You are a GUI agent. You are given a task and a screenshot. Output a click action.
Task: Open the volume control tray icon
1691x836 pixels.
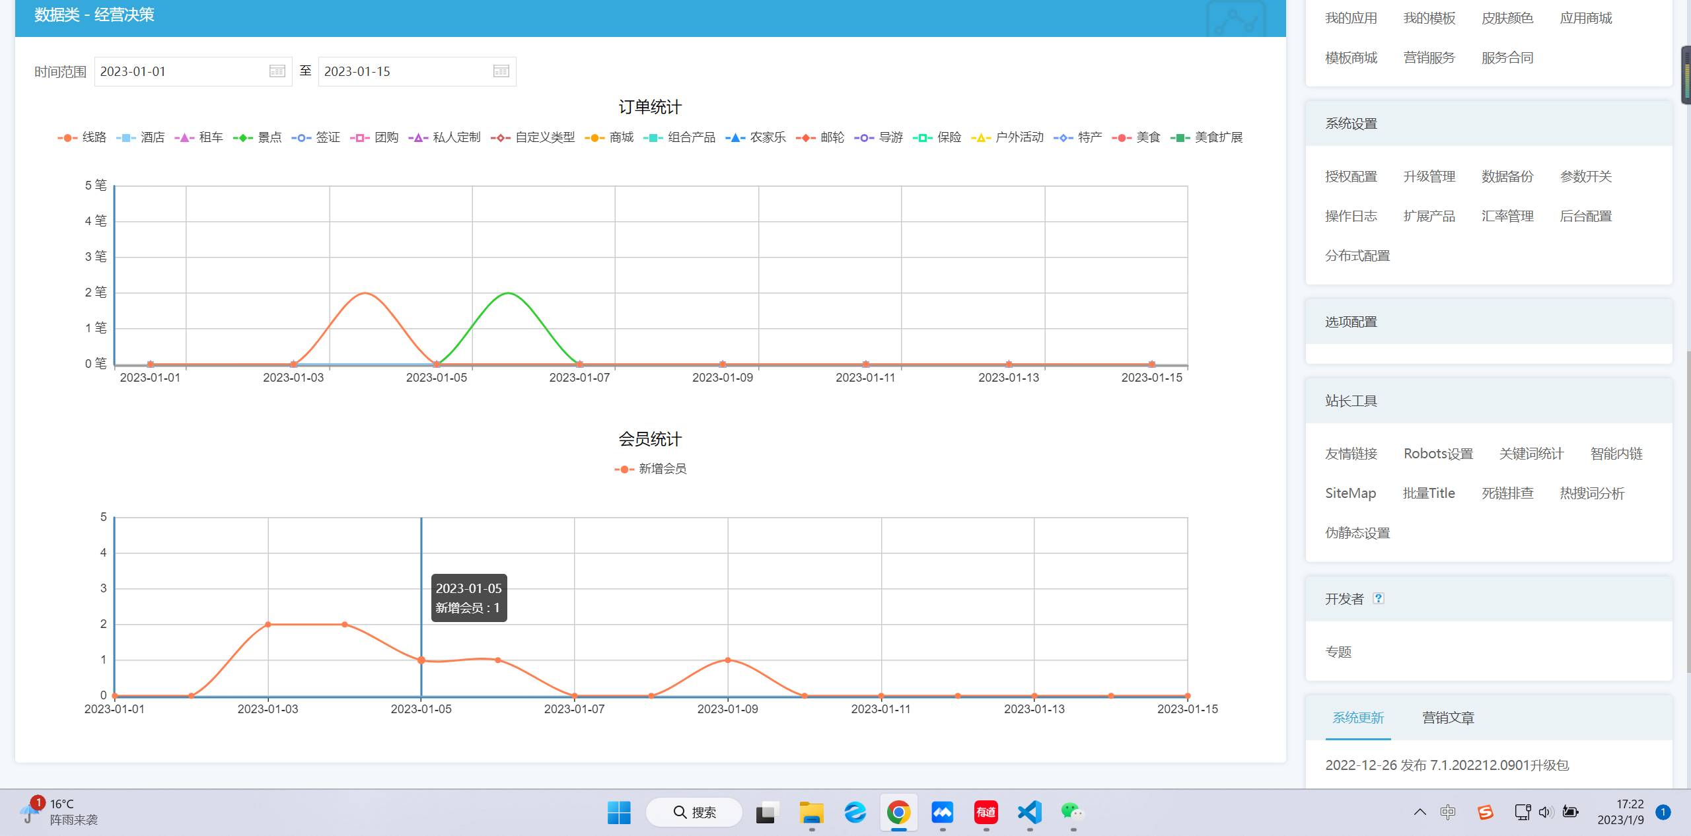(1546, 812)
